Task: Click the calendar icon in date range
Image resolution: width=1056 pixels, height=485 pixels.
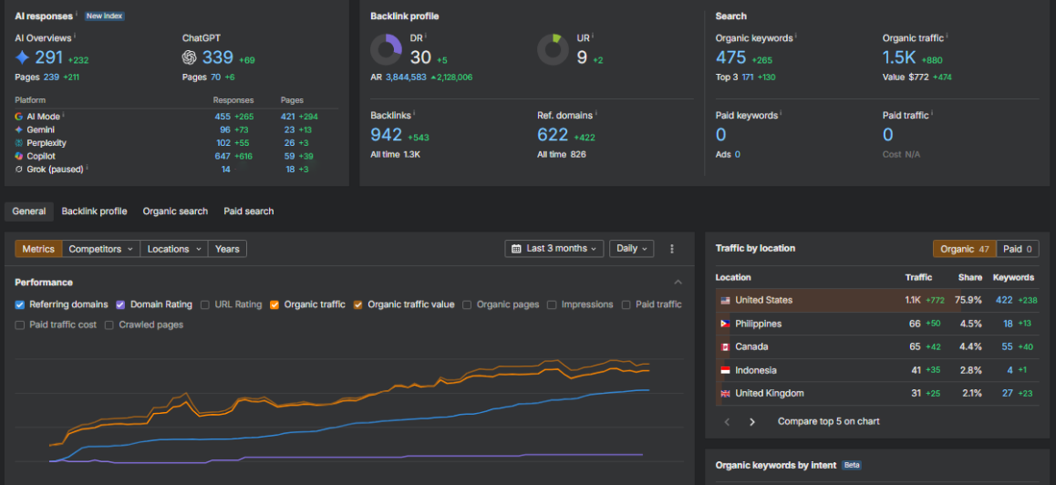Action: pos(516,249)
